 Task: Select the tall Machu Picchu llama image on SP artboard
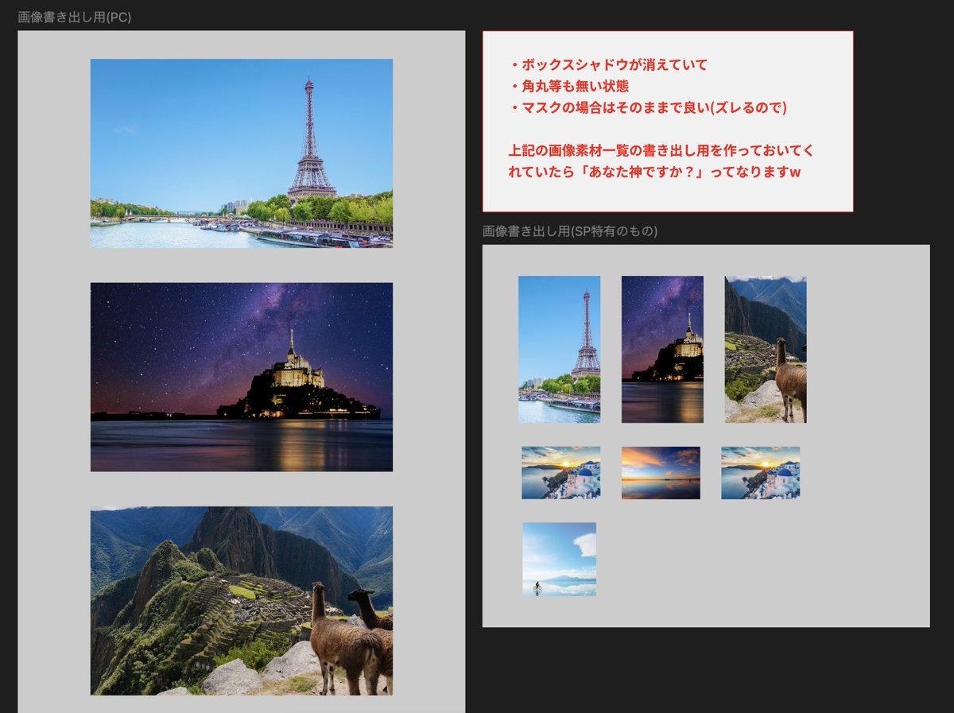pos(765,350)
